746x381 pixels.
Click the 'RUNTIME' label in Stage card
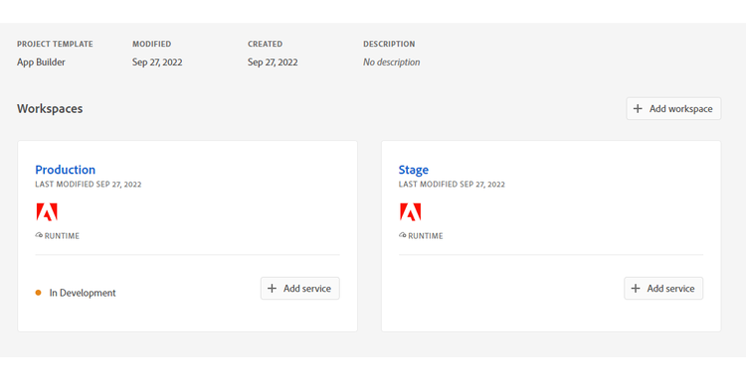pos(426,236)
